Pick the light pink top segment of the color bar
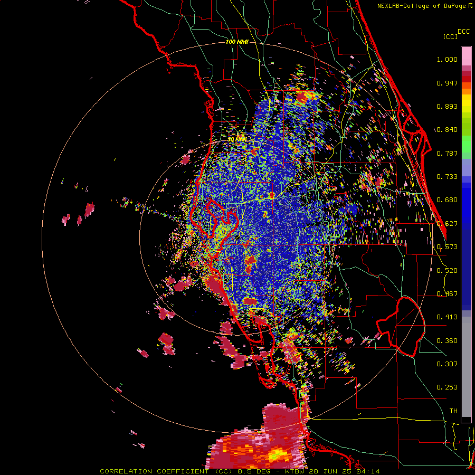 [x=466, y=56]
